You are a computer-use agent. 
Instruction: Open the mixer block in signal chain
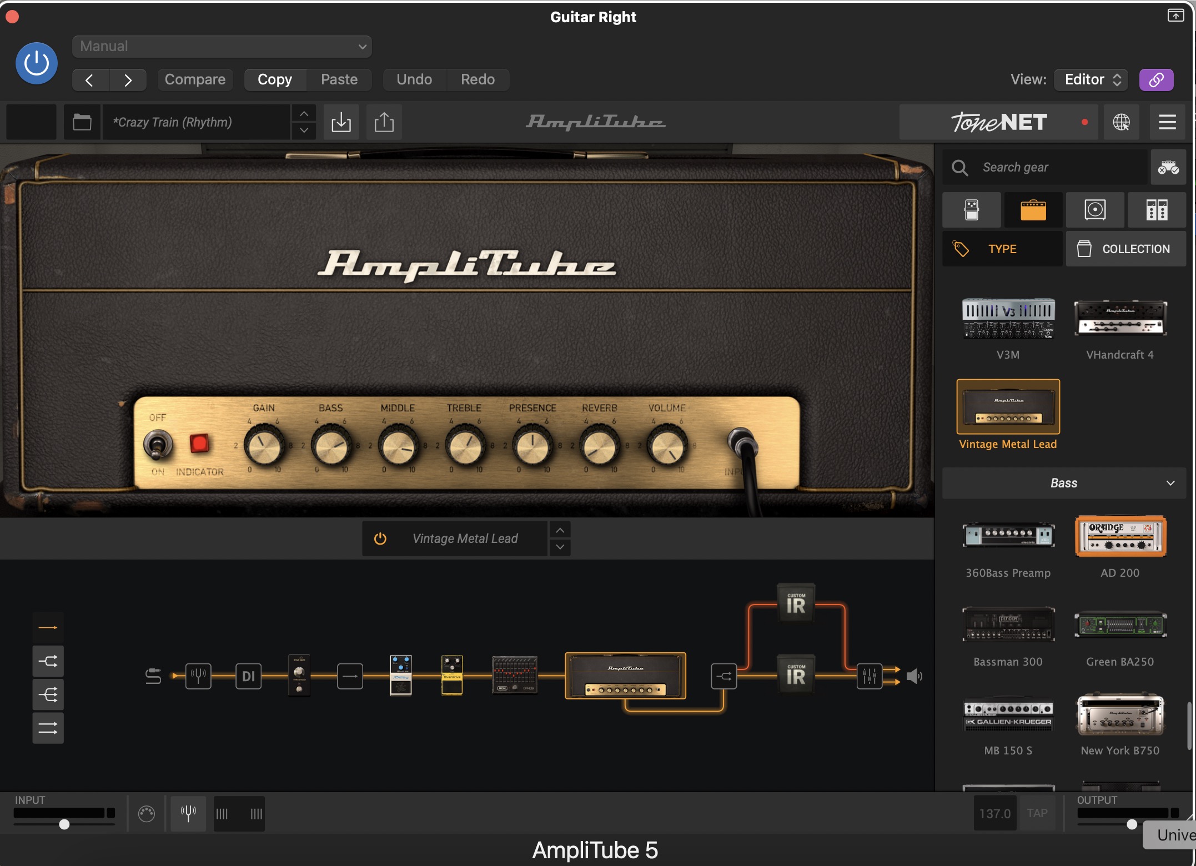click(869, 676)
